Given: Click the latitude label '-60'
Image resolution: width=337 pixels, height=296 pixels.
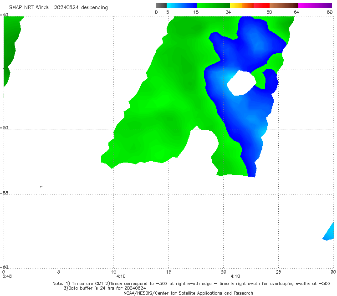Looking at the screenshot, I should [x=4, y=267].
